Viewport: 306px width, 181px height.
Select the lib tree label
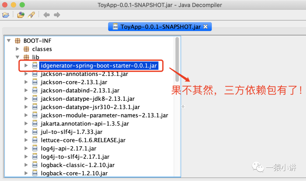tap(35, 57)
